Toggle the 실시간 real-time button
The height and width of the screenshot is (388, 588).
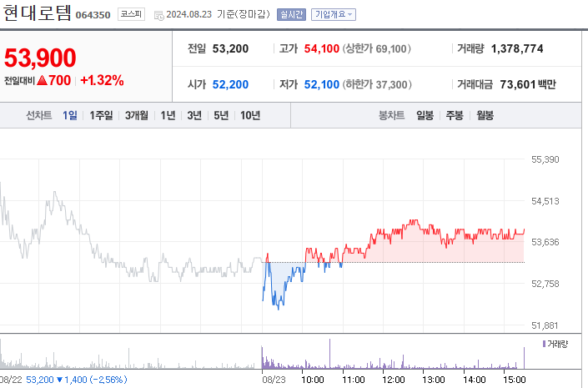(x=291, y=15)
